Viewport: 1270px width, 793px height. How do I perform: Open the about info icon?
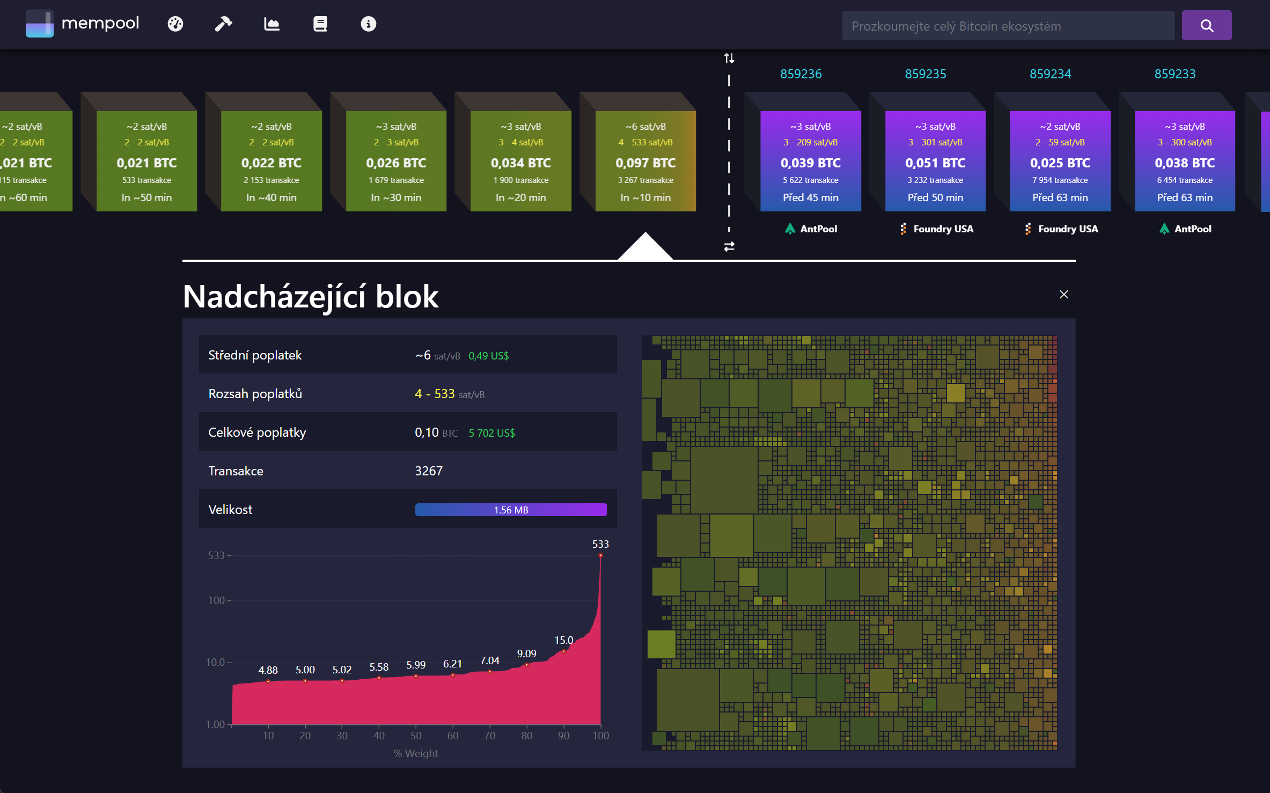click(368, 24)
